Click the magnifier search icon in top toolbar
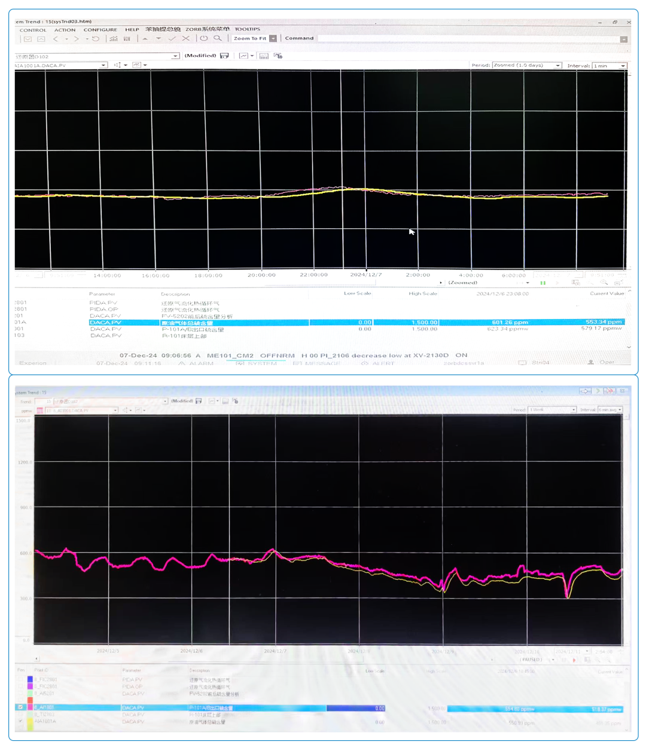Screen dimensions: 646x751 218,38
